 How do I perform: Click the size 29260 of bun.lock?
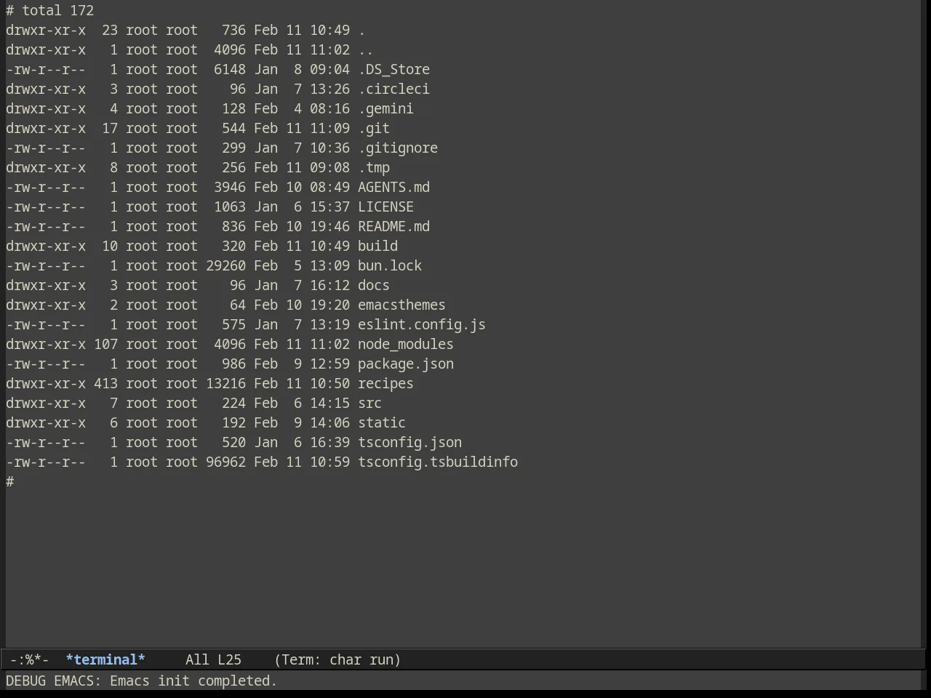[225, 265]
